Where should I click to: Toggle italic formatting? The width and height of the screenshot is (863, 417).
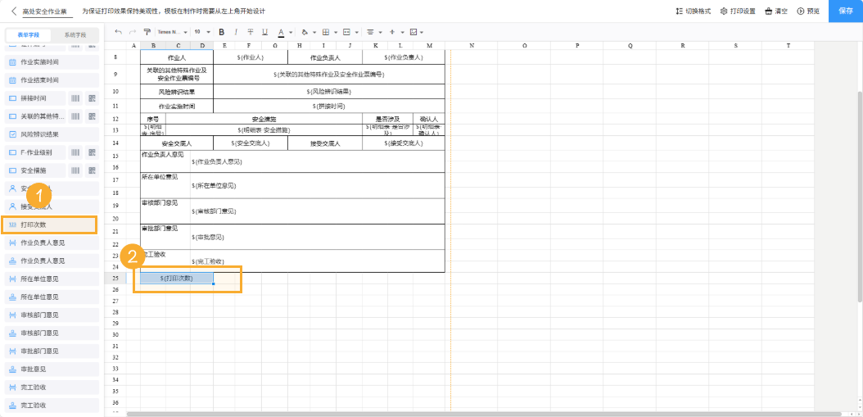(236, 32)
